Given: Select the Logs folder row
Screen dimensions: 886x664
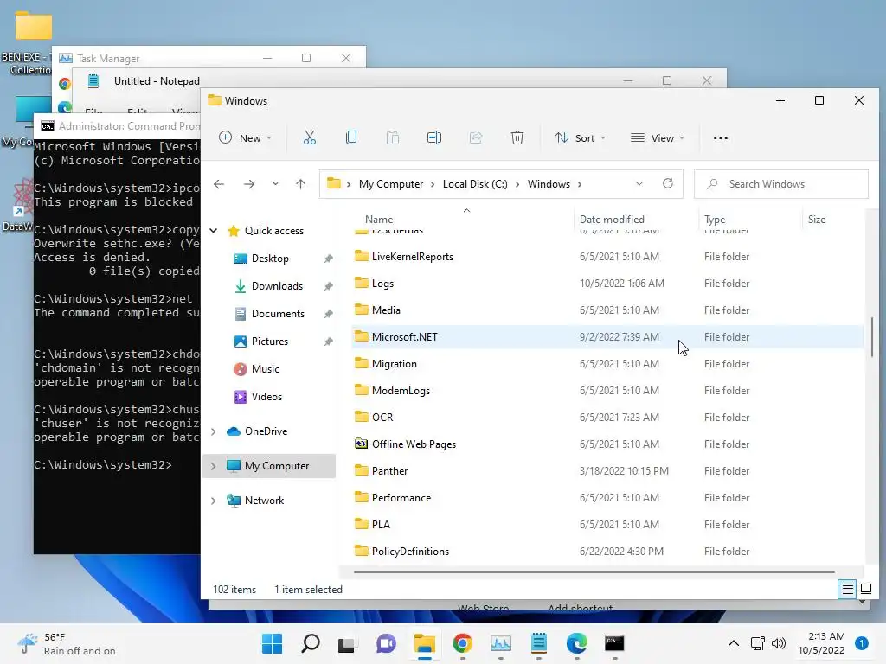Looking at the screenshot, I should [x=607, y=284].
